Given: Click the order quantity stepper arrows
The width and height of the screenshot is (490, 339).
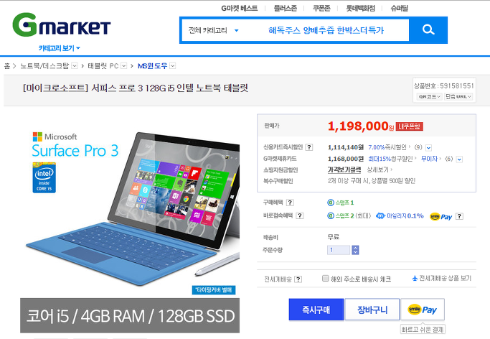Looking at the screenshot, I should [x=355, y=250].
